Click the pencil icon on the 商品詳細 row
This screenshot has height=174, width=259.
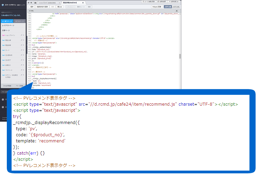tap(21, 45)
